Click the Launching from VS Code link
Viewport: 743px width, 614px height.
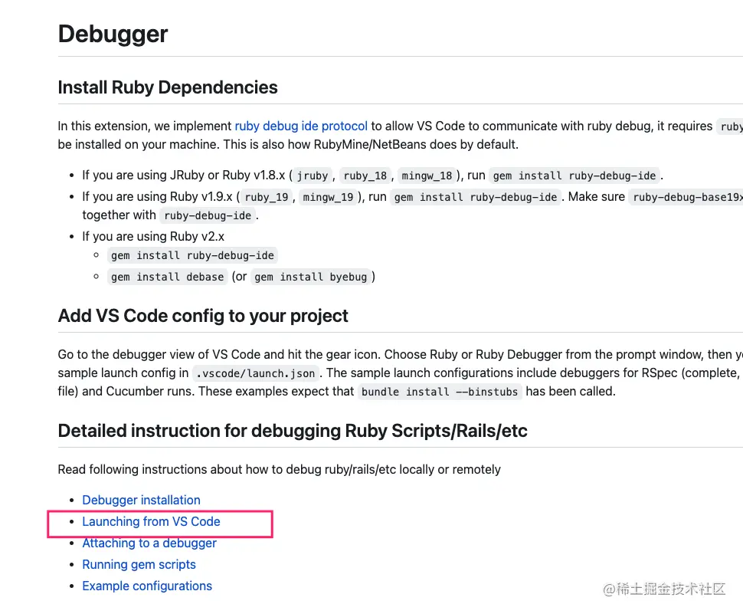pyautogui.click(x=151, y=521)
